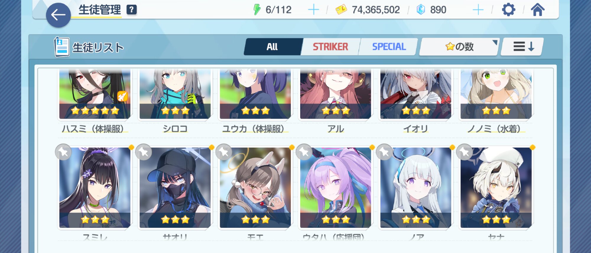Image resolution: width=591 pixels, height=253 pixels.
Task: Switch to the SPECIAL tab
Action: [x=389, y=47]
